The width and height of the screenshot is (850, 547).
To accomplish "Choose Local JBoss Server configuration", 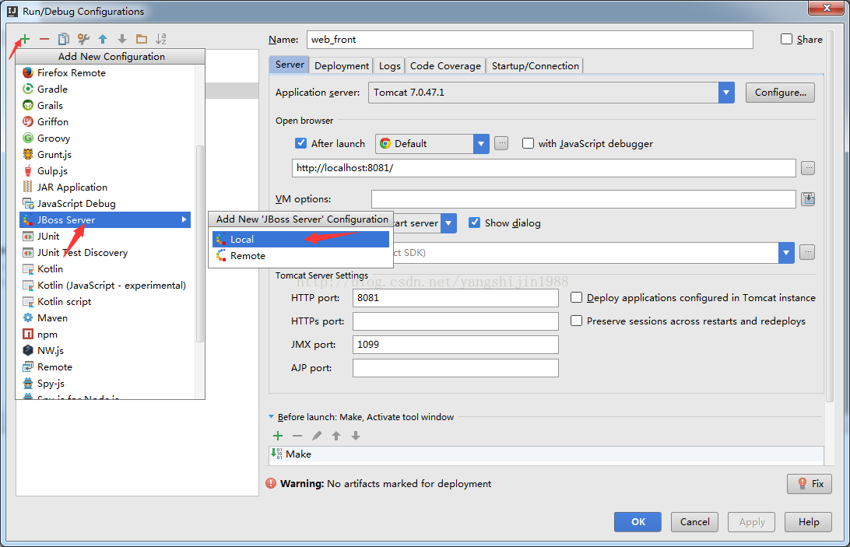I will click(x=301, y=239).
